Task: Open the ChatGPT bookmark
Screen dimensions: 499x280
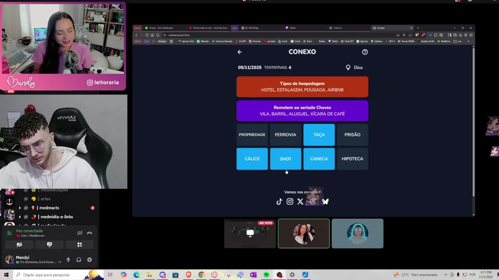Action: tap(347, 41)
